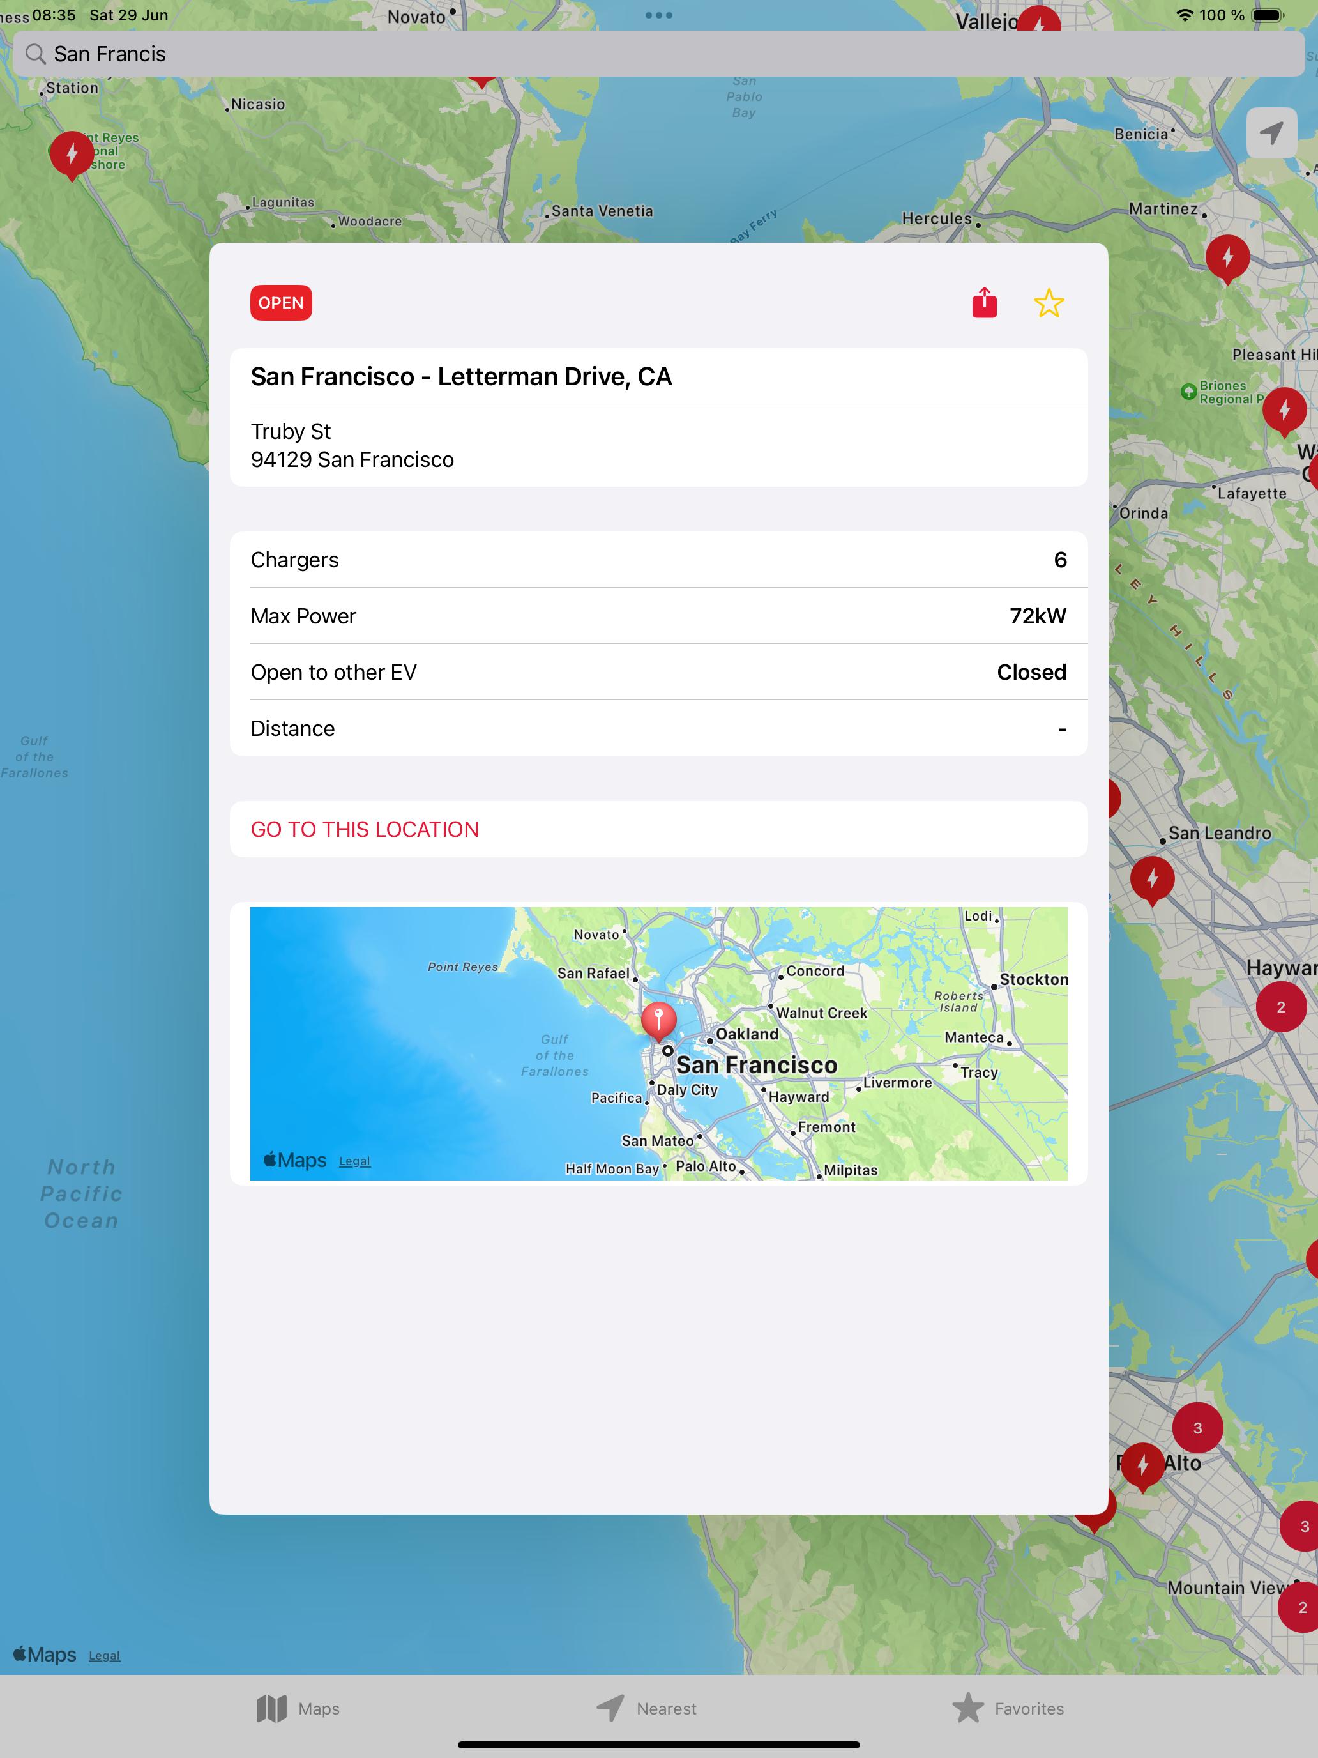The height and width of the screenshot is (1758, 1318).
Task: Open the Legal link on main map
Action: pos(104,1656)
